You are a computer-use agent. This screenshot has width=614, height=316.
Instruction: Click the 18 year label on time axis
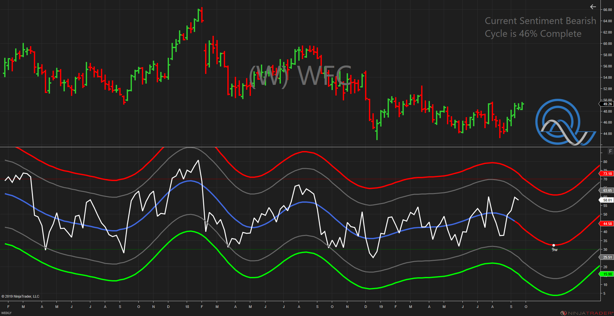187,307
